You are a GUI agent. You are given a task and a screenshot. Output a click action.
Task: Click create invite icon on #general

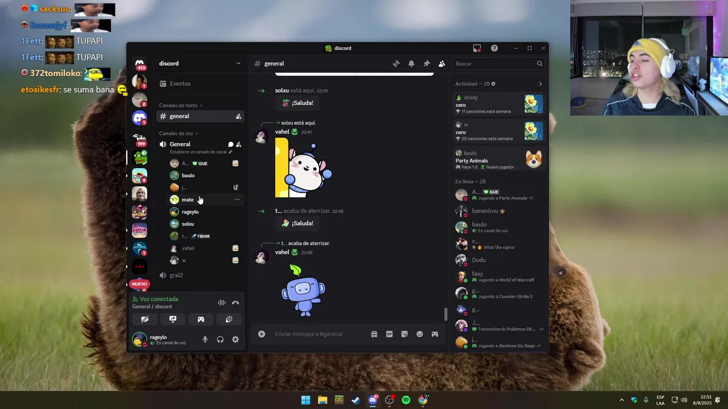pos(238,116)
